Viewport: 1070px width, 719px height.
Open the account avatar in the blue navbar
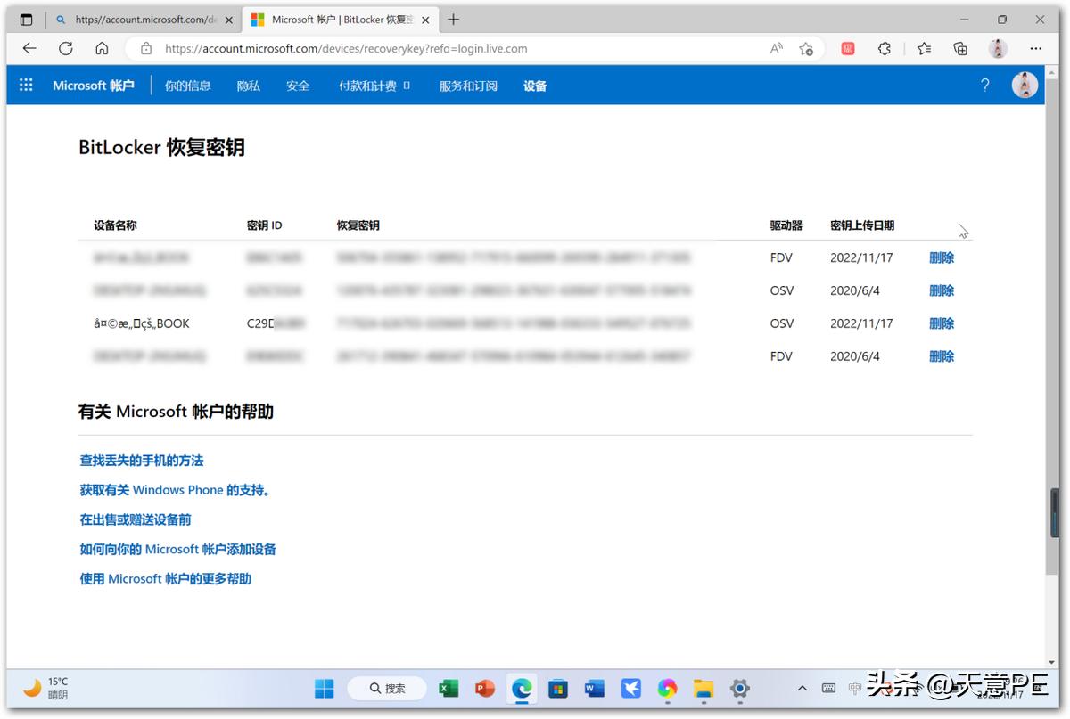(1024, 85)
